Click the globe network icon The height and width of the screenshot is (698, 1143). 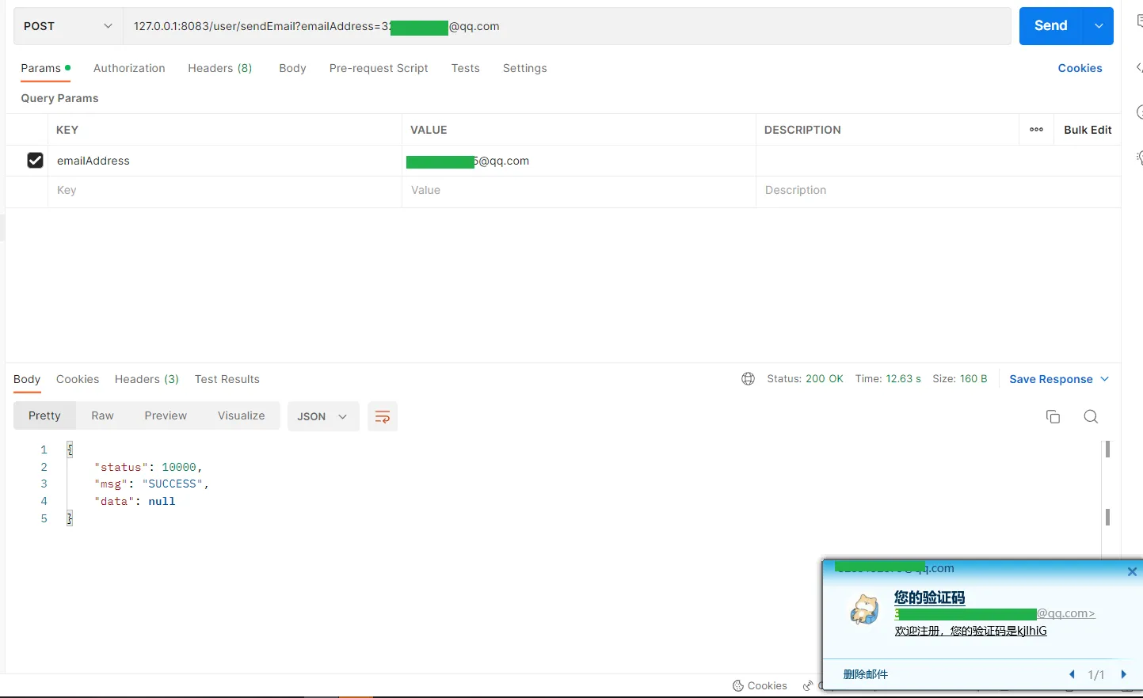tap(748, 379)
